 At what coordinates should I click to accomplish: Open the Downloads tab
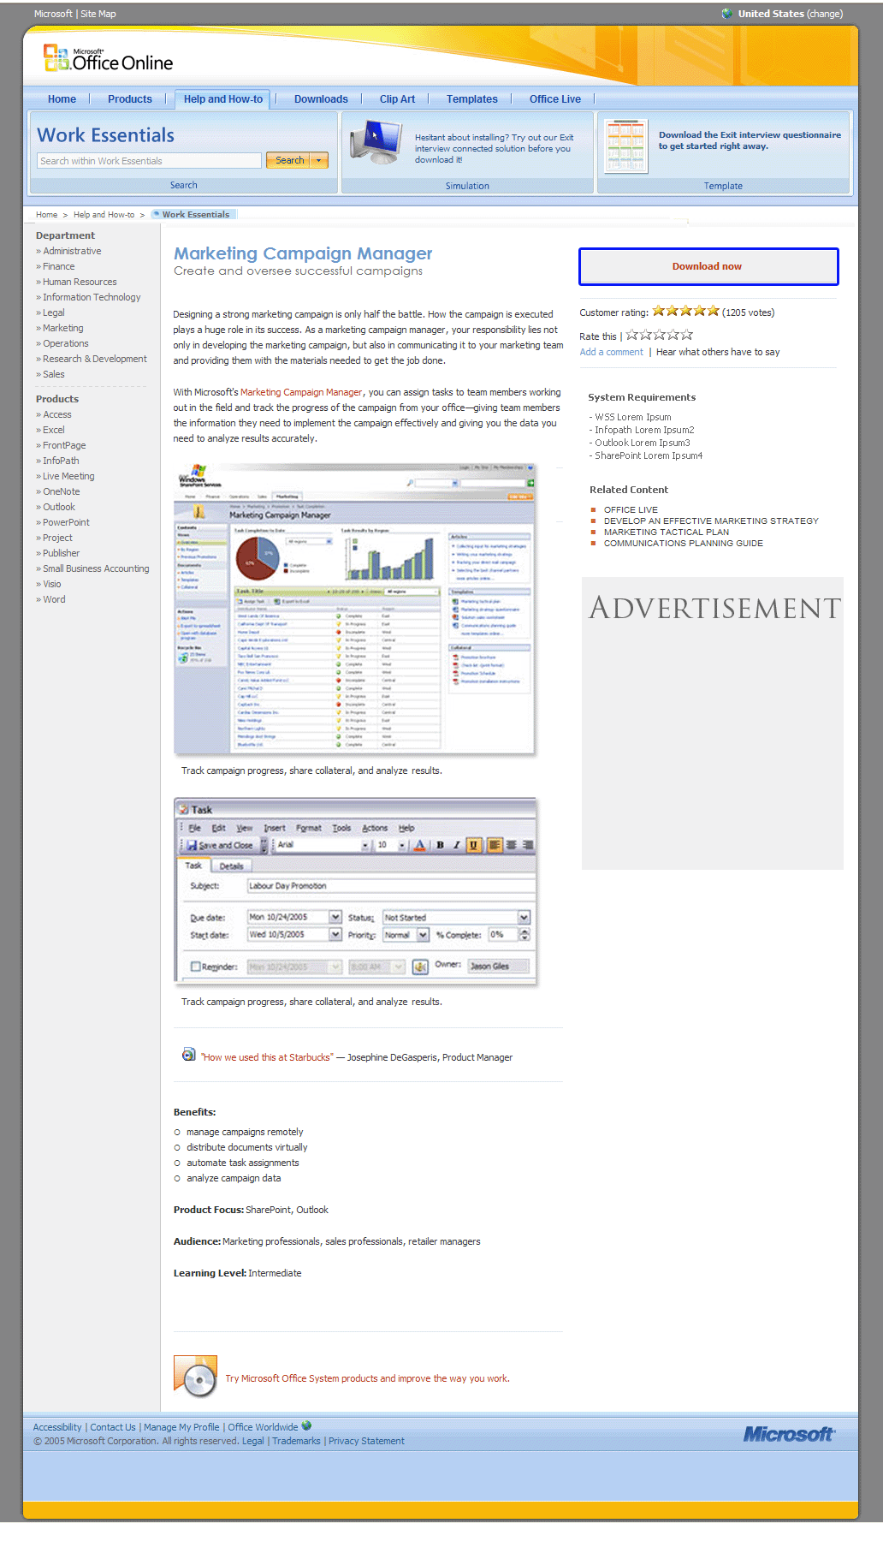point(321,99)
